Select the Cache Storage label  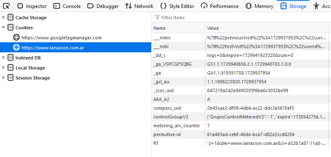point(31,18)
